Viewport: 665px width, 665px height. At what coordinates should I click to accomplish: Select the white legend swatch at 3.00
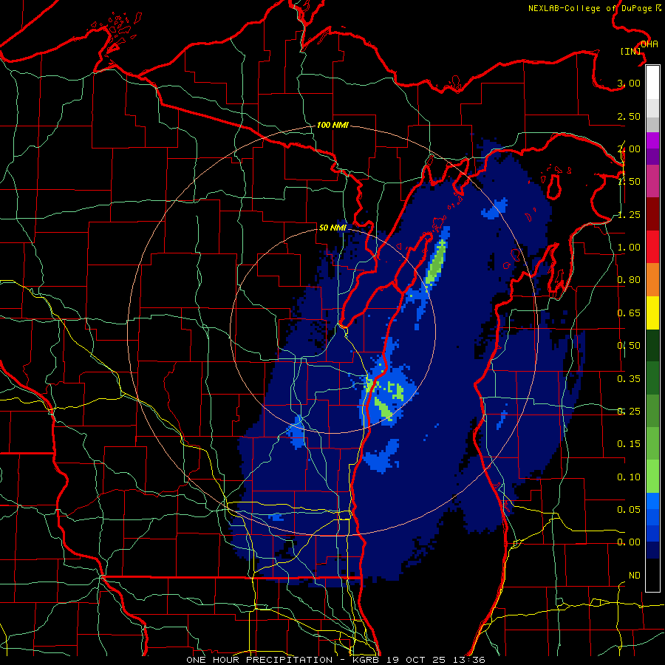(652, 83)
